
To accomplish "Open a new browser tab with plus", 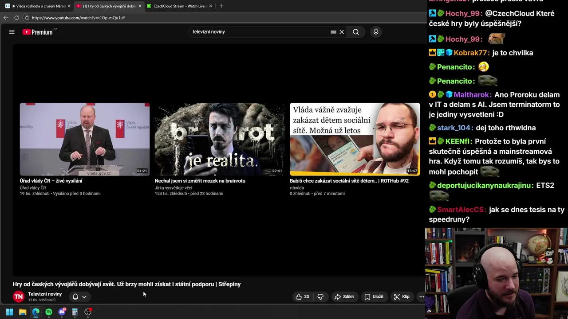I will 221,6.
